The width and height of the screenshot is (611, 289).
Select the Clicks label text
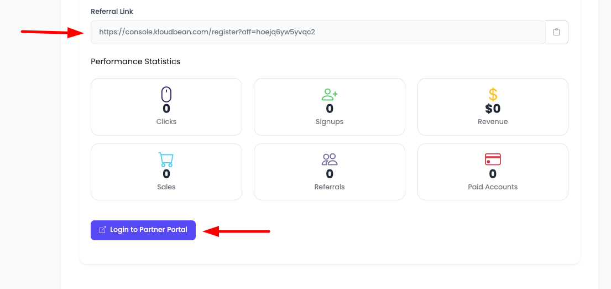pos(166,122)
